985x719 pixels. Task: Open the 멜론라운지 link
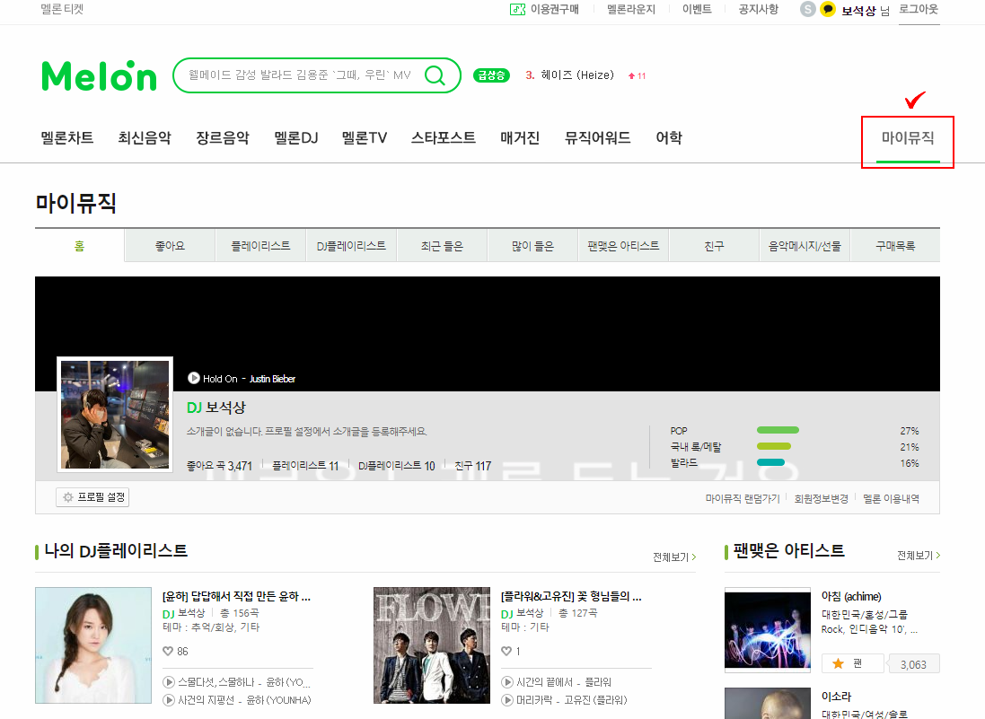point(630,9)
